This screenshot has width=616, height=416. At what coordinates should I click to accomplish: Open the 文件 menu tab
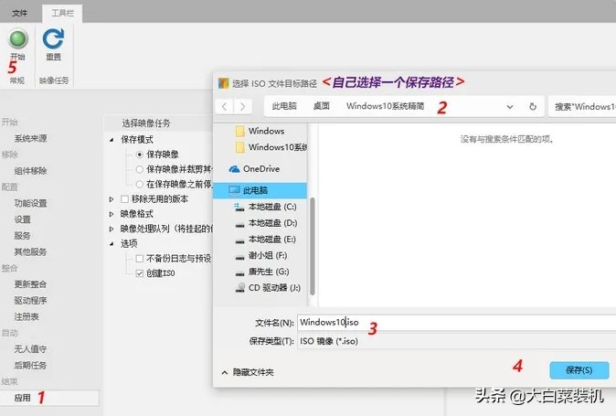click(x=19, y=14)
